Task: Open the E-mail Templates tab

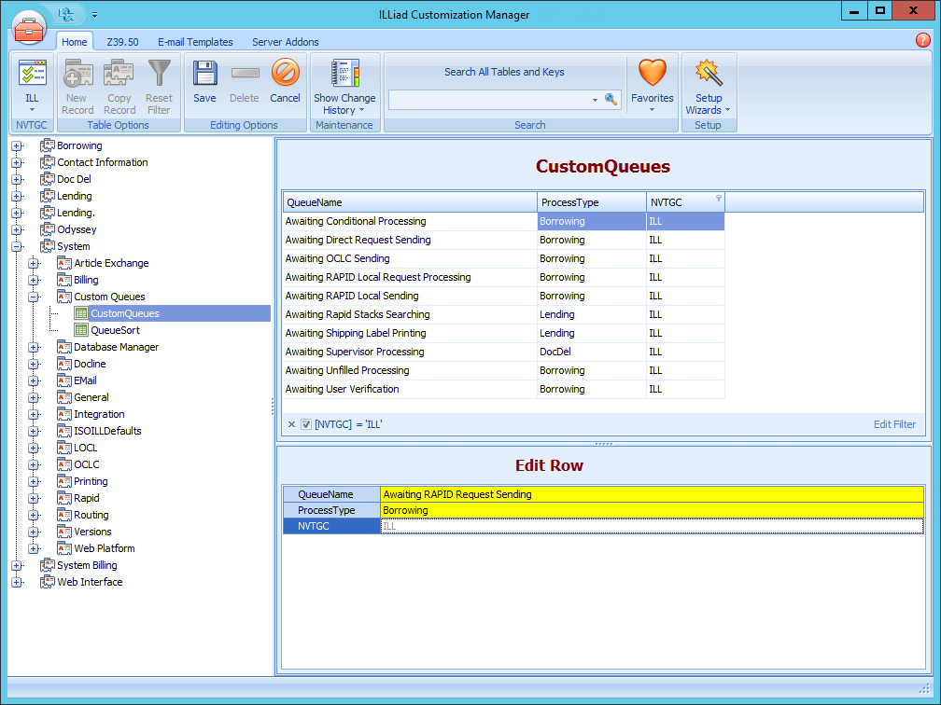Action: pos(195,42)
